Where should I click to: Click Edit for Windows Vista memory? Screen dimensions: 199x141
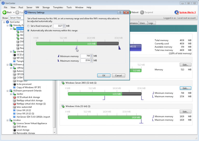tap(186, 112)
